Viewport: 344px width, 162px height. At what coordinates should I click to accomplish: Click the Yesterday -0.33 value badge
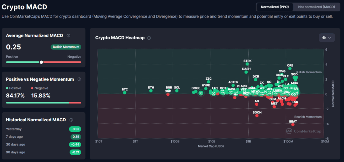[75, 129]
